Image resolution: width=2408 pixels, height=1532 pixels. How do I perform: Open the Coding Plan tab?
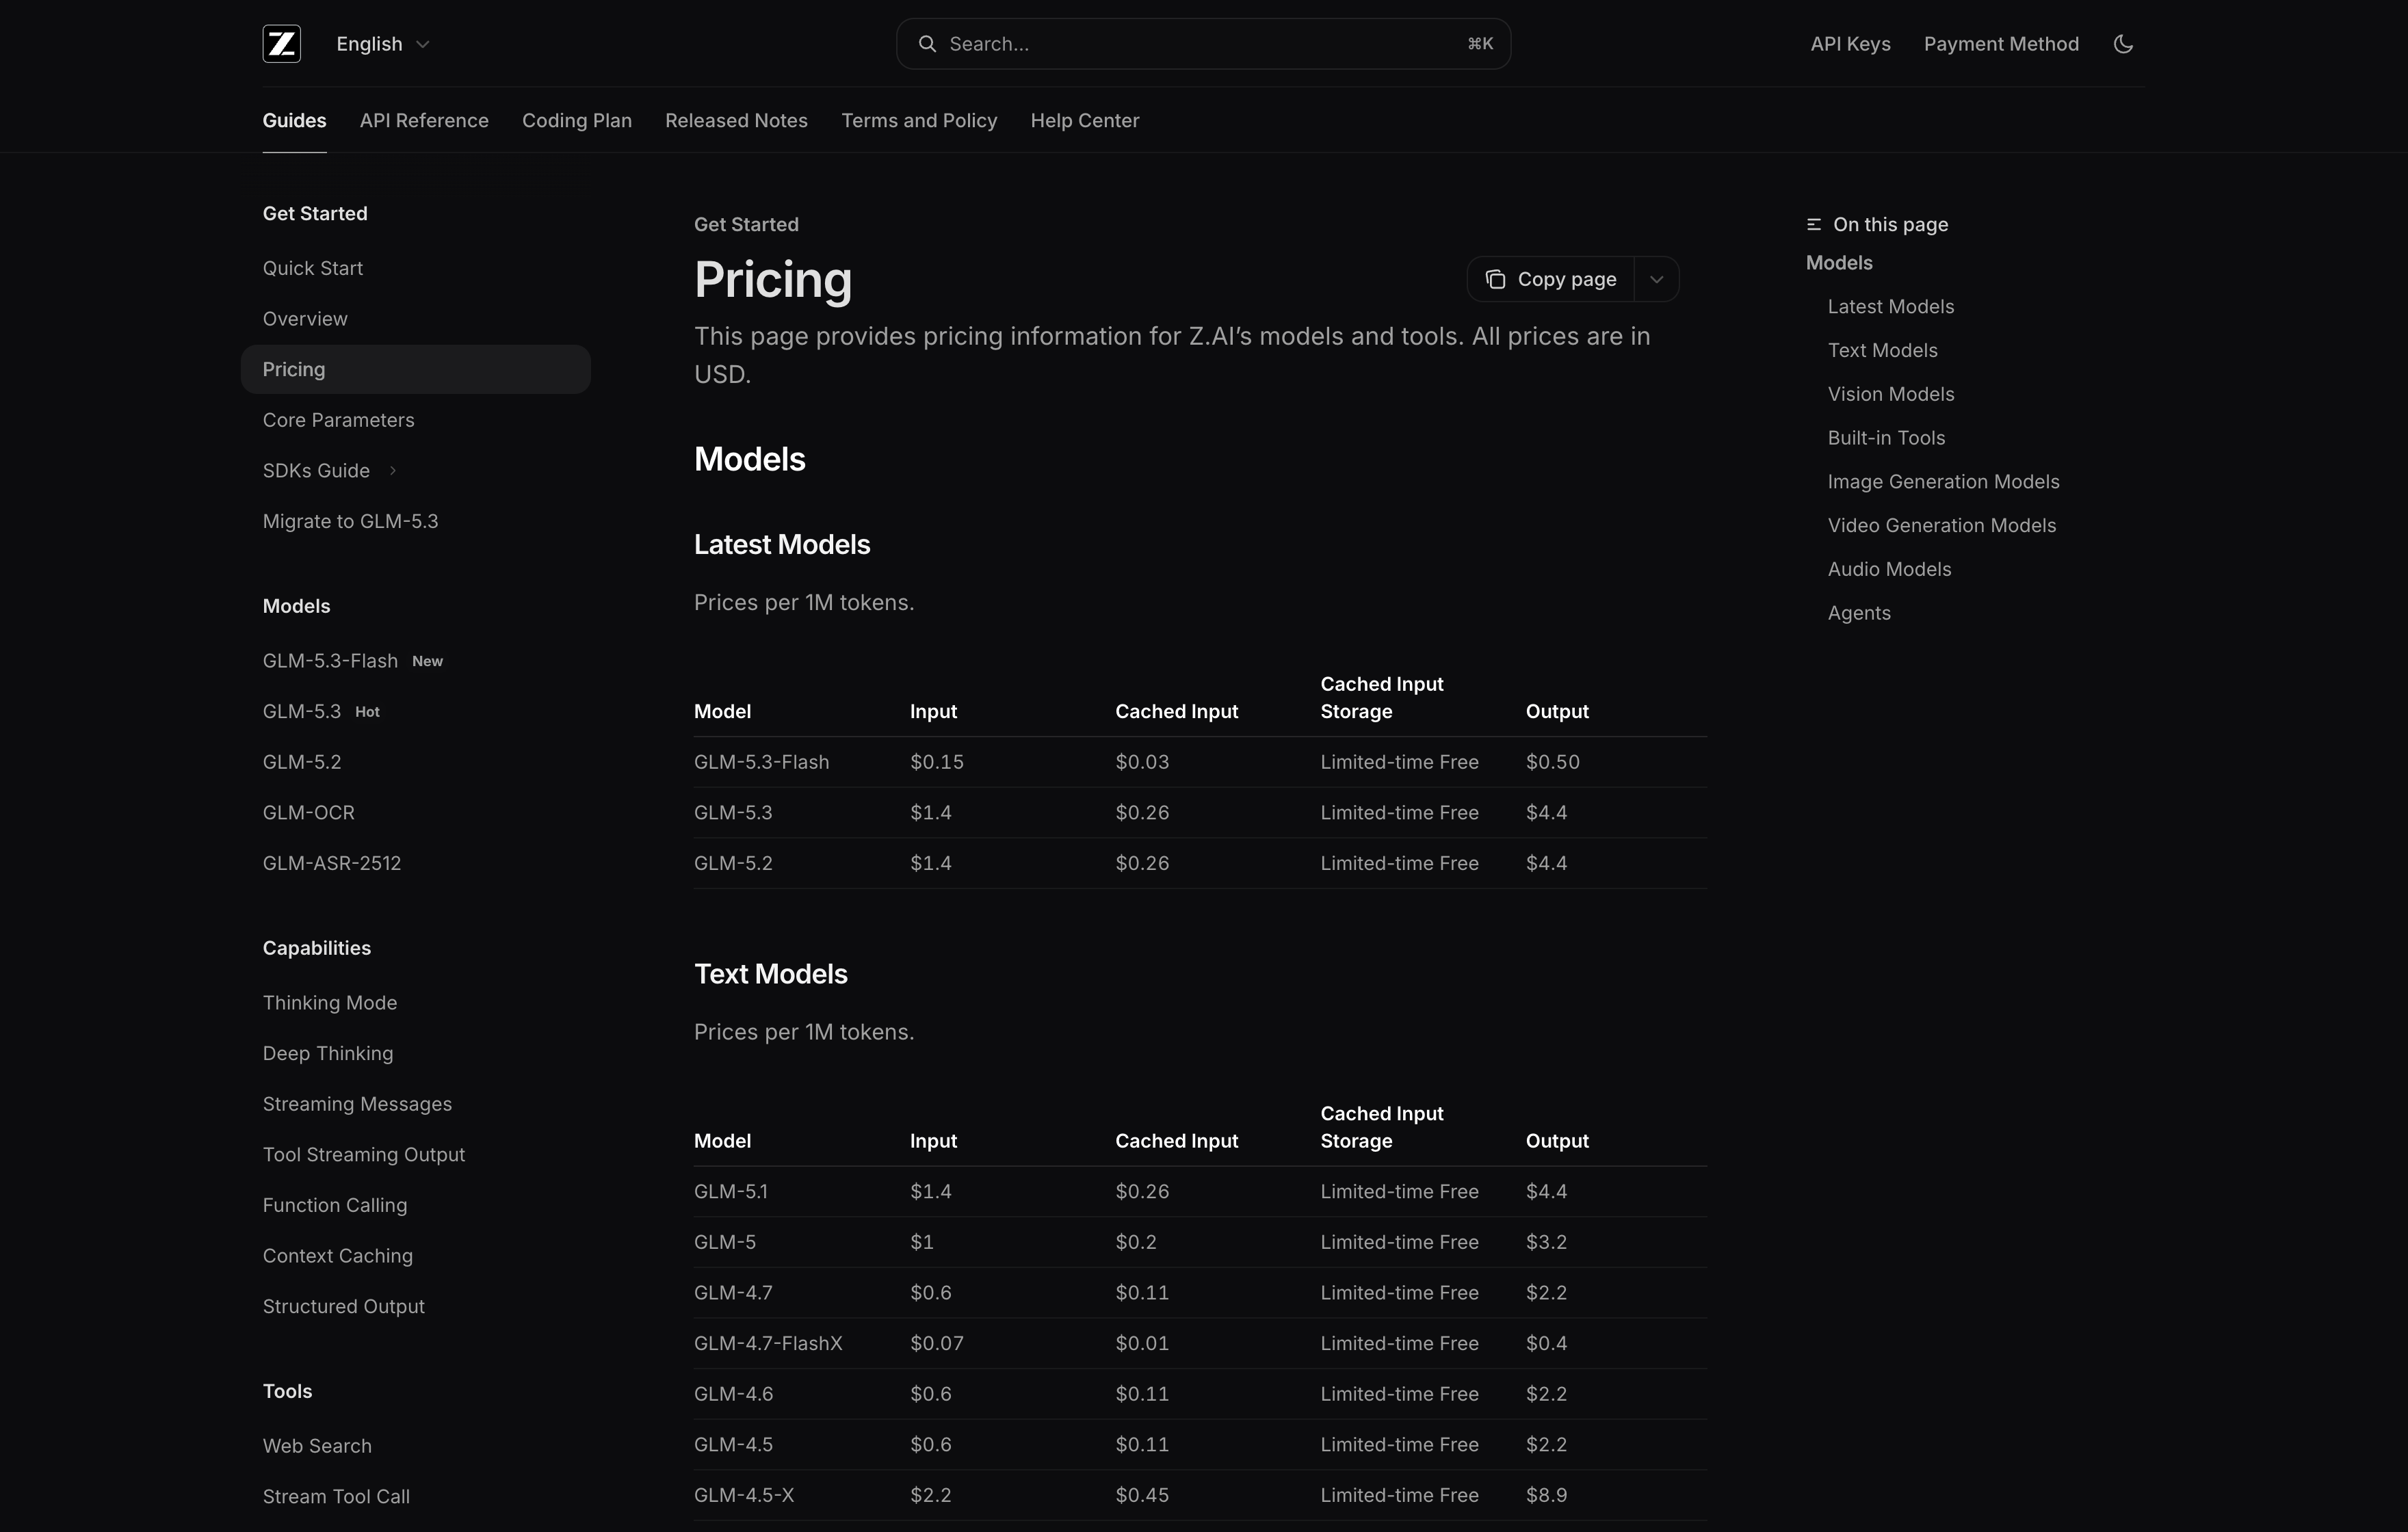[577, 121]
